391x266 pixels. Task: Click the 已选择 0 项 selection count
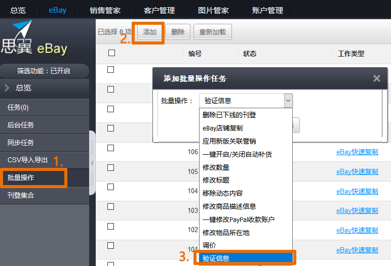point(114,32)
